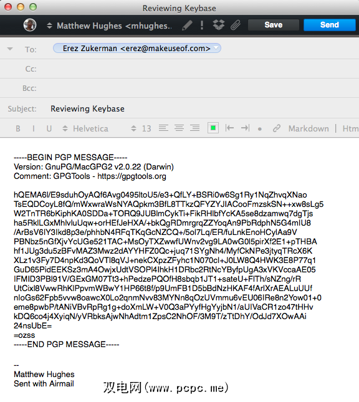Image resolution: width=359 pixels, height=402 pixels.
Task: Increase indent with right arrow icon
Action: pos(245,128)
